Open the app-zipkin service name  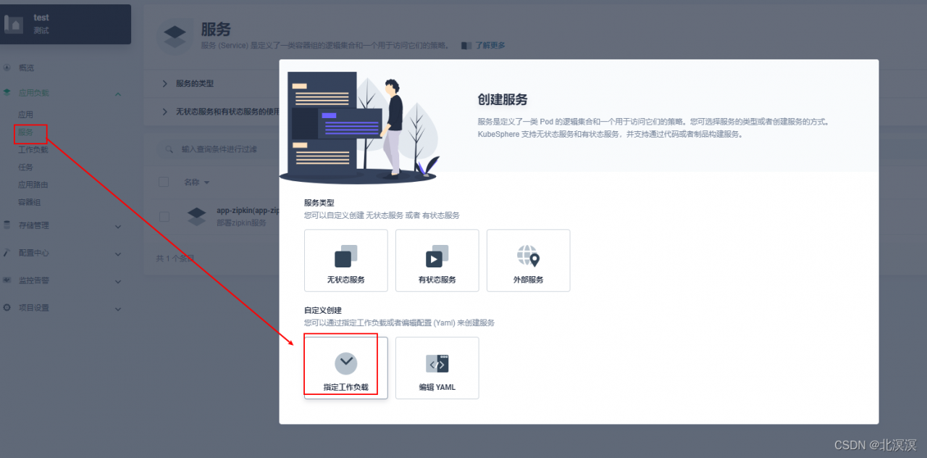(248, 211)
